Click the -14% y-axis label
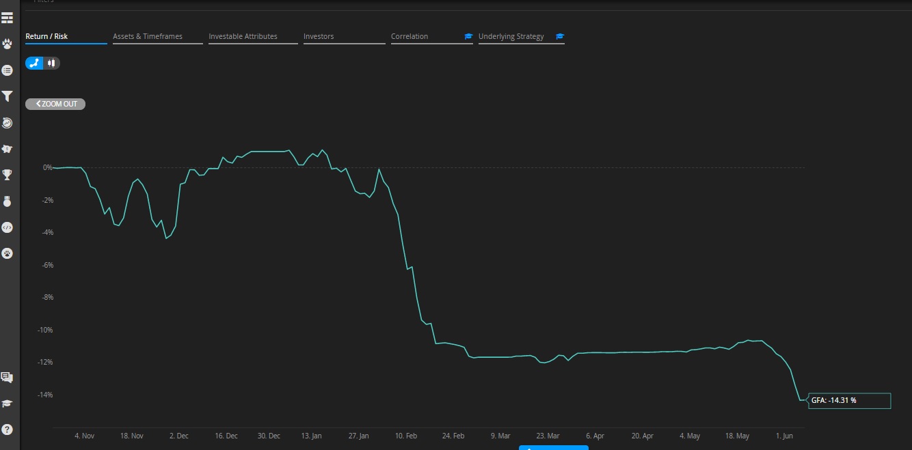Viewport: 912px width, 450px height. point(44,395)
